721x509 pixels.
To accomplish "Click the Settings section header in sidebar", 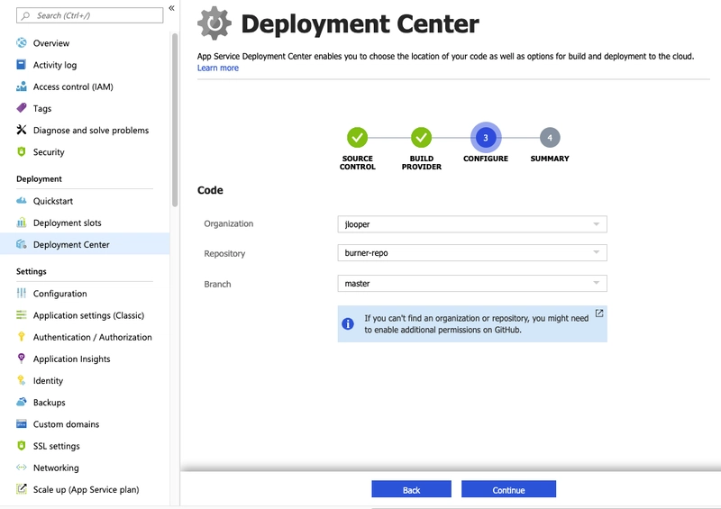I will coord(32,271).
